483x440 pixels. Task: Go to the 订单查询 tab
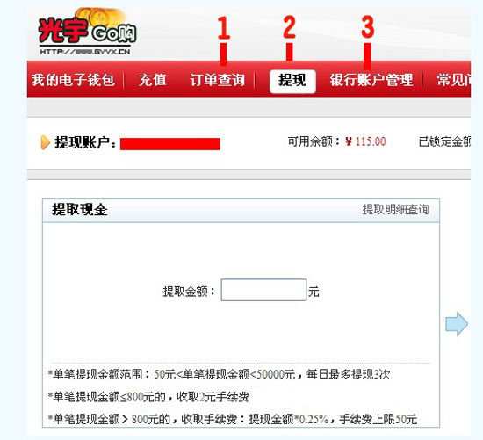(x=218, y=80)
